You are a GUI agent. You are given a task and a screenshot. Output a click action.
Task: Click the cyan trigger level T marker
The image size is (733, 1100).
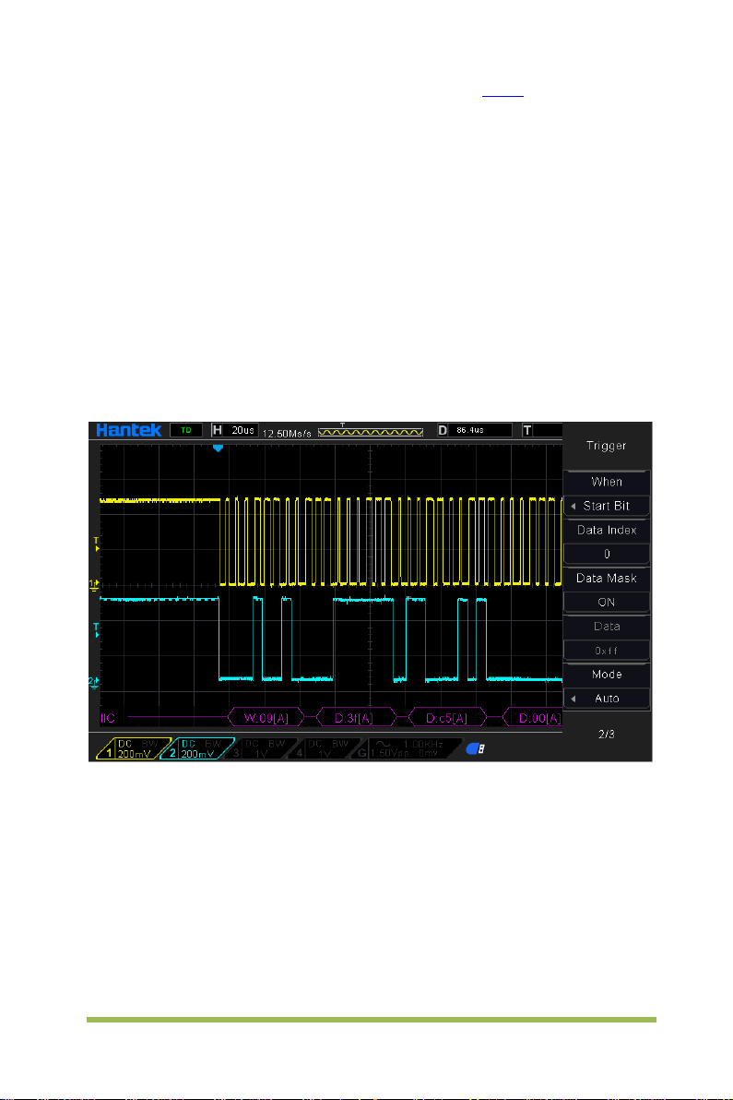click(97, 630)
